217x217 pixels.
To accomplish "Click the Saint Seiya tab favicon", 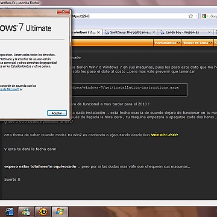I will (x=107, y=33).
